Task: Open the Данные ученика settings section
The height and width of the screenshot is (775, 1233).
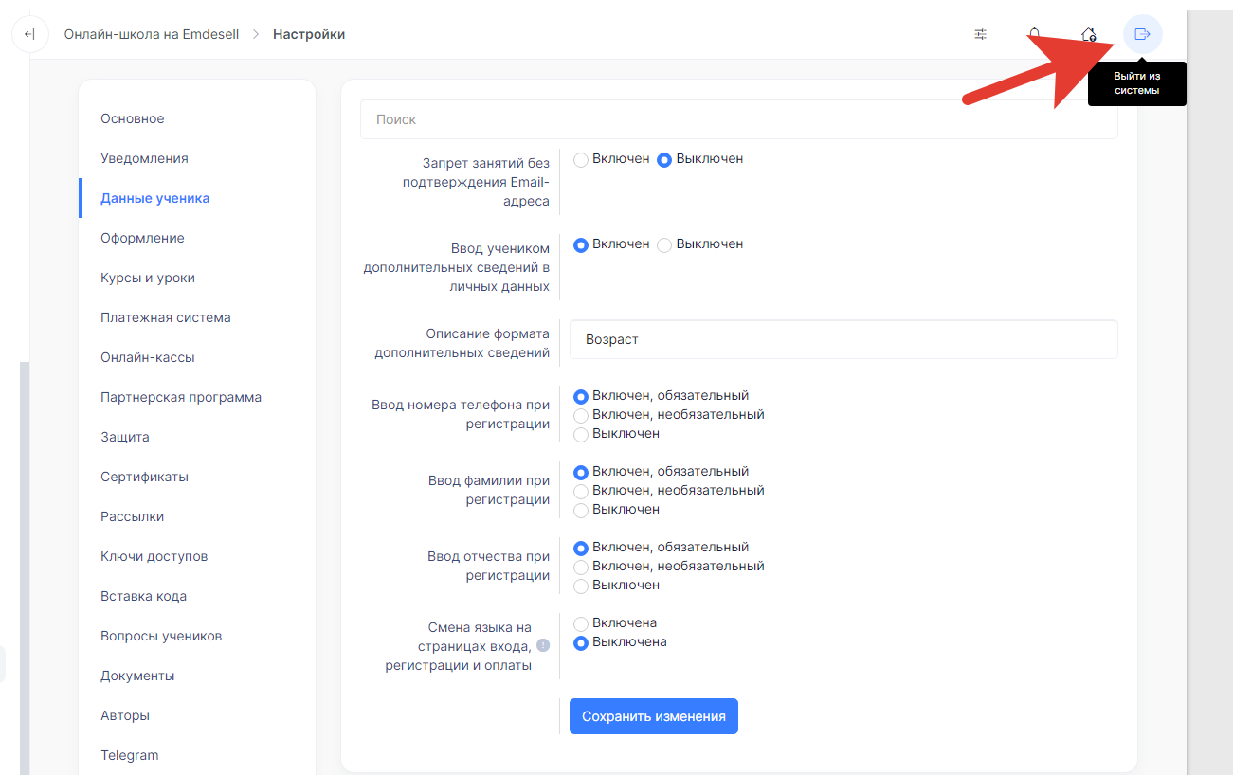Action: 155,198
